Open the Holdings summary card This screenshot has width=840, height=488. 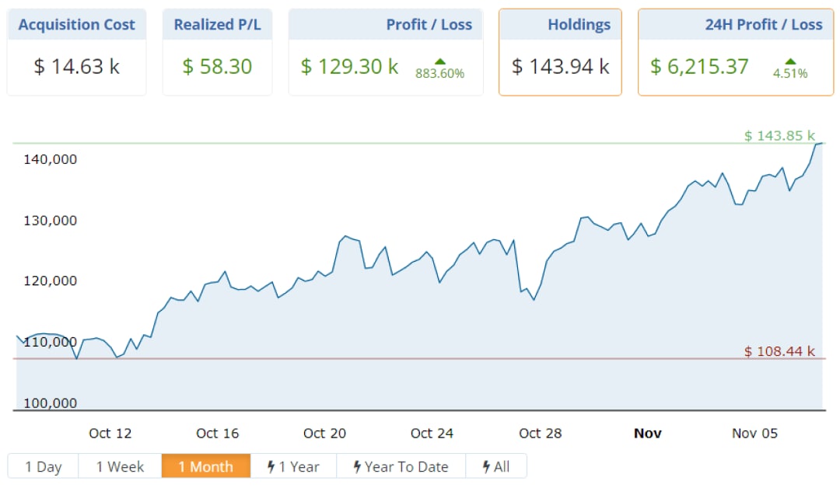tap(560, 52)
